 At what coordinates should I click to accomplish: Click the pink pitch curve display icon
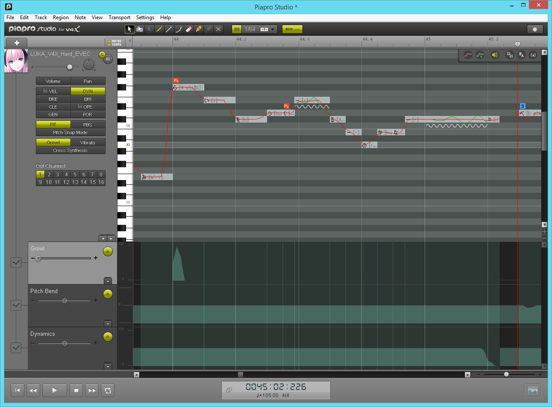coord(468,55)
